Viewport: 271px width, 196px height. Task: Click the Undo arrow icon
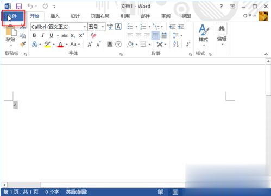tap(30, 7)
